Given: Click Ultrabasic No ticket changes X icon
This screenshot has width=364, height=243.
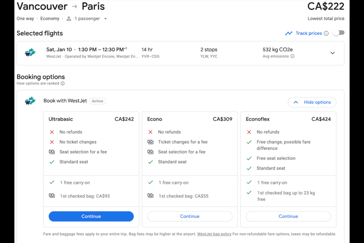Looking at the screenshot, I should [52, 142].
